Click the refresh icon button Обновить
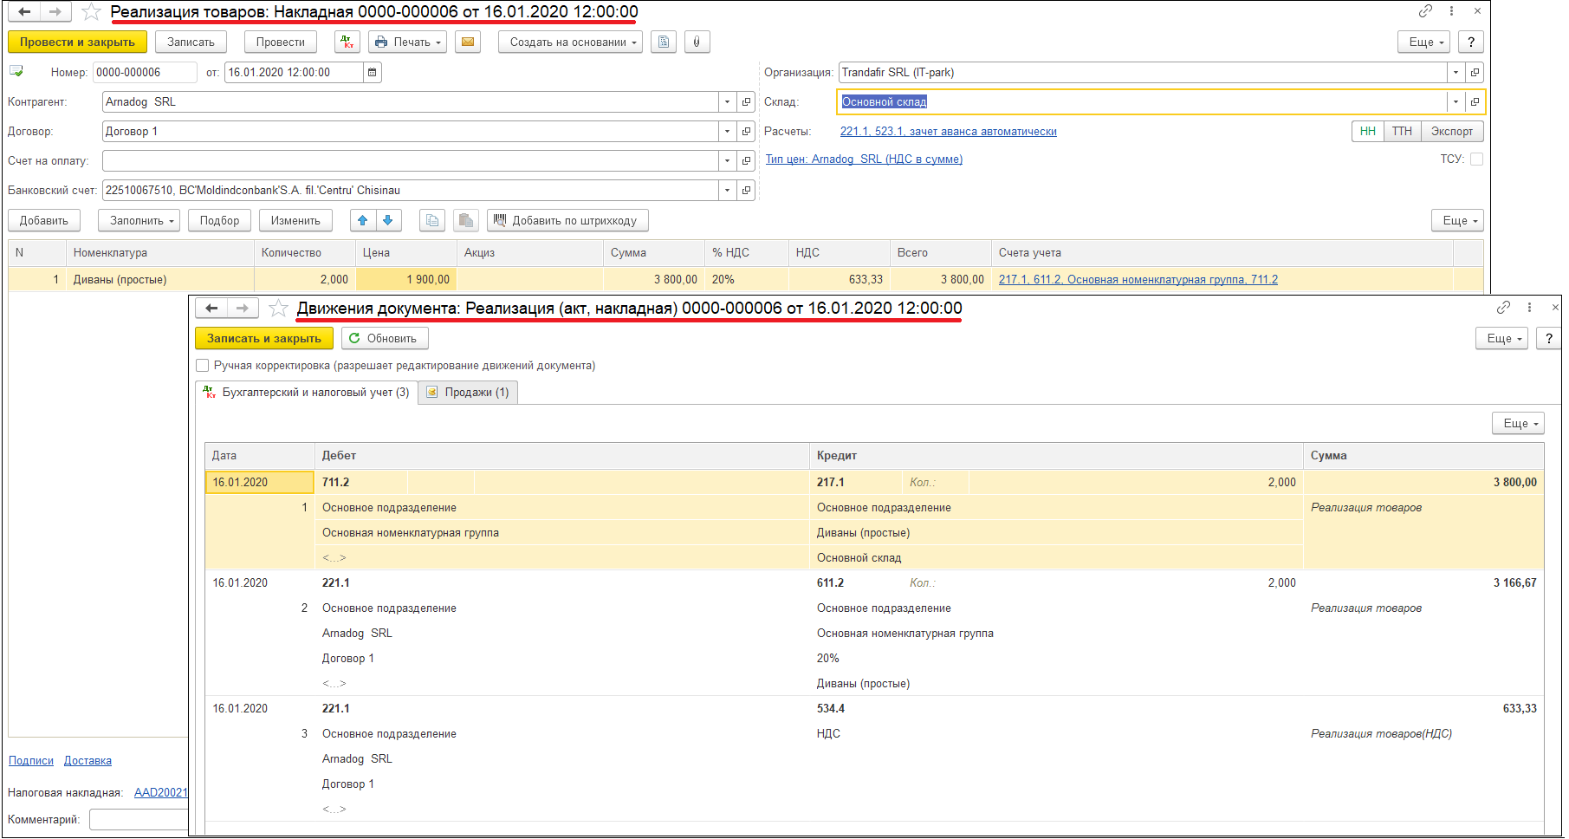 click(x=384, y=339)
